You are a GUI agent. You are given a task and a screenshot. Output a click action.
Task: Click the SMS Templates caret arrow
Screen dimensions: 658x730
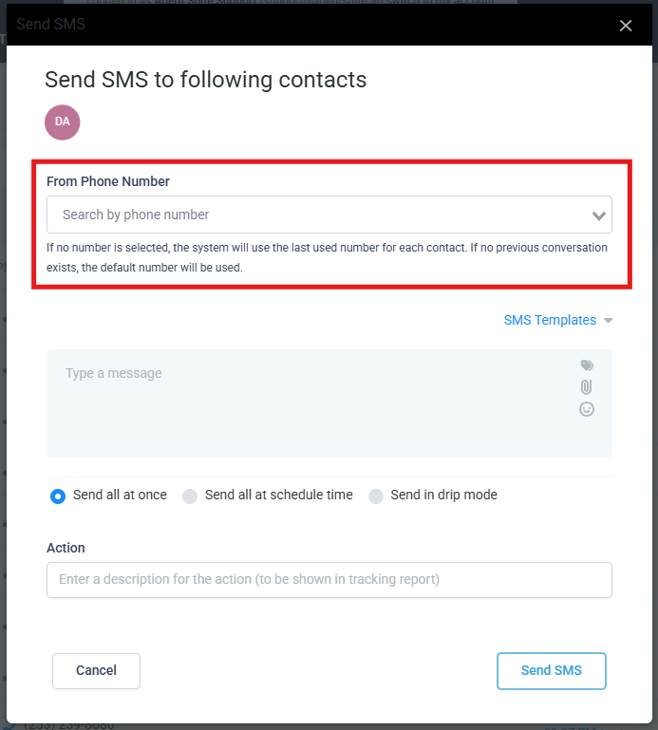tap(609, 321)
